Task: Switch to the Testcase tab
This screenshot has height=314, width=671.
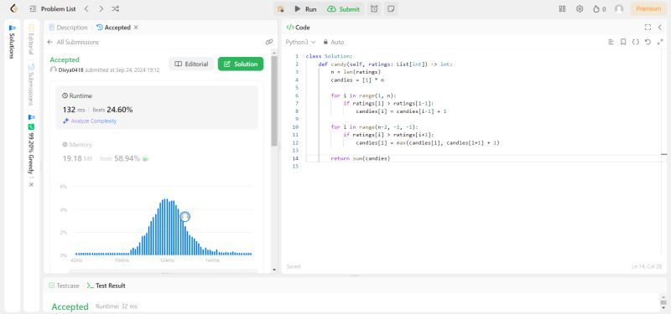Action: pyautogui.click(x=65, y=286)
